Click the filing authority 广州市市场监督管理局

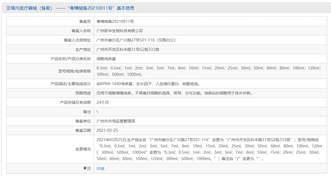[x=116, y=121]
